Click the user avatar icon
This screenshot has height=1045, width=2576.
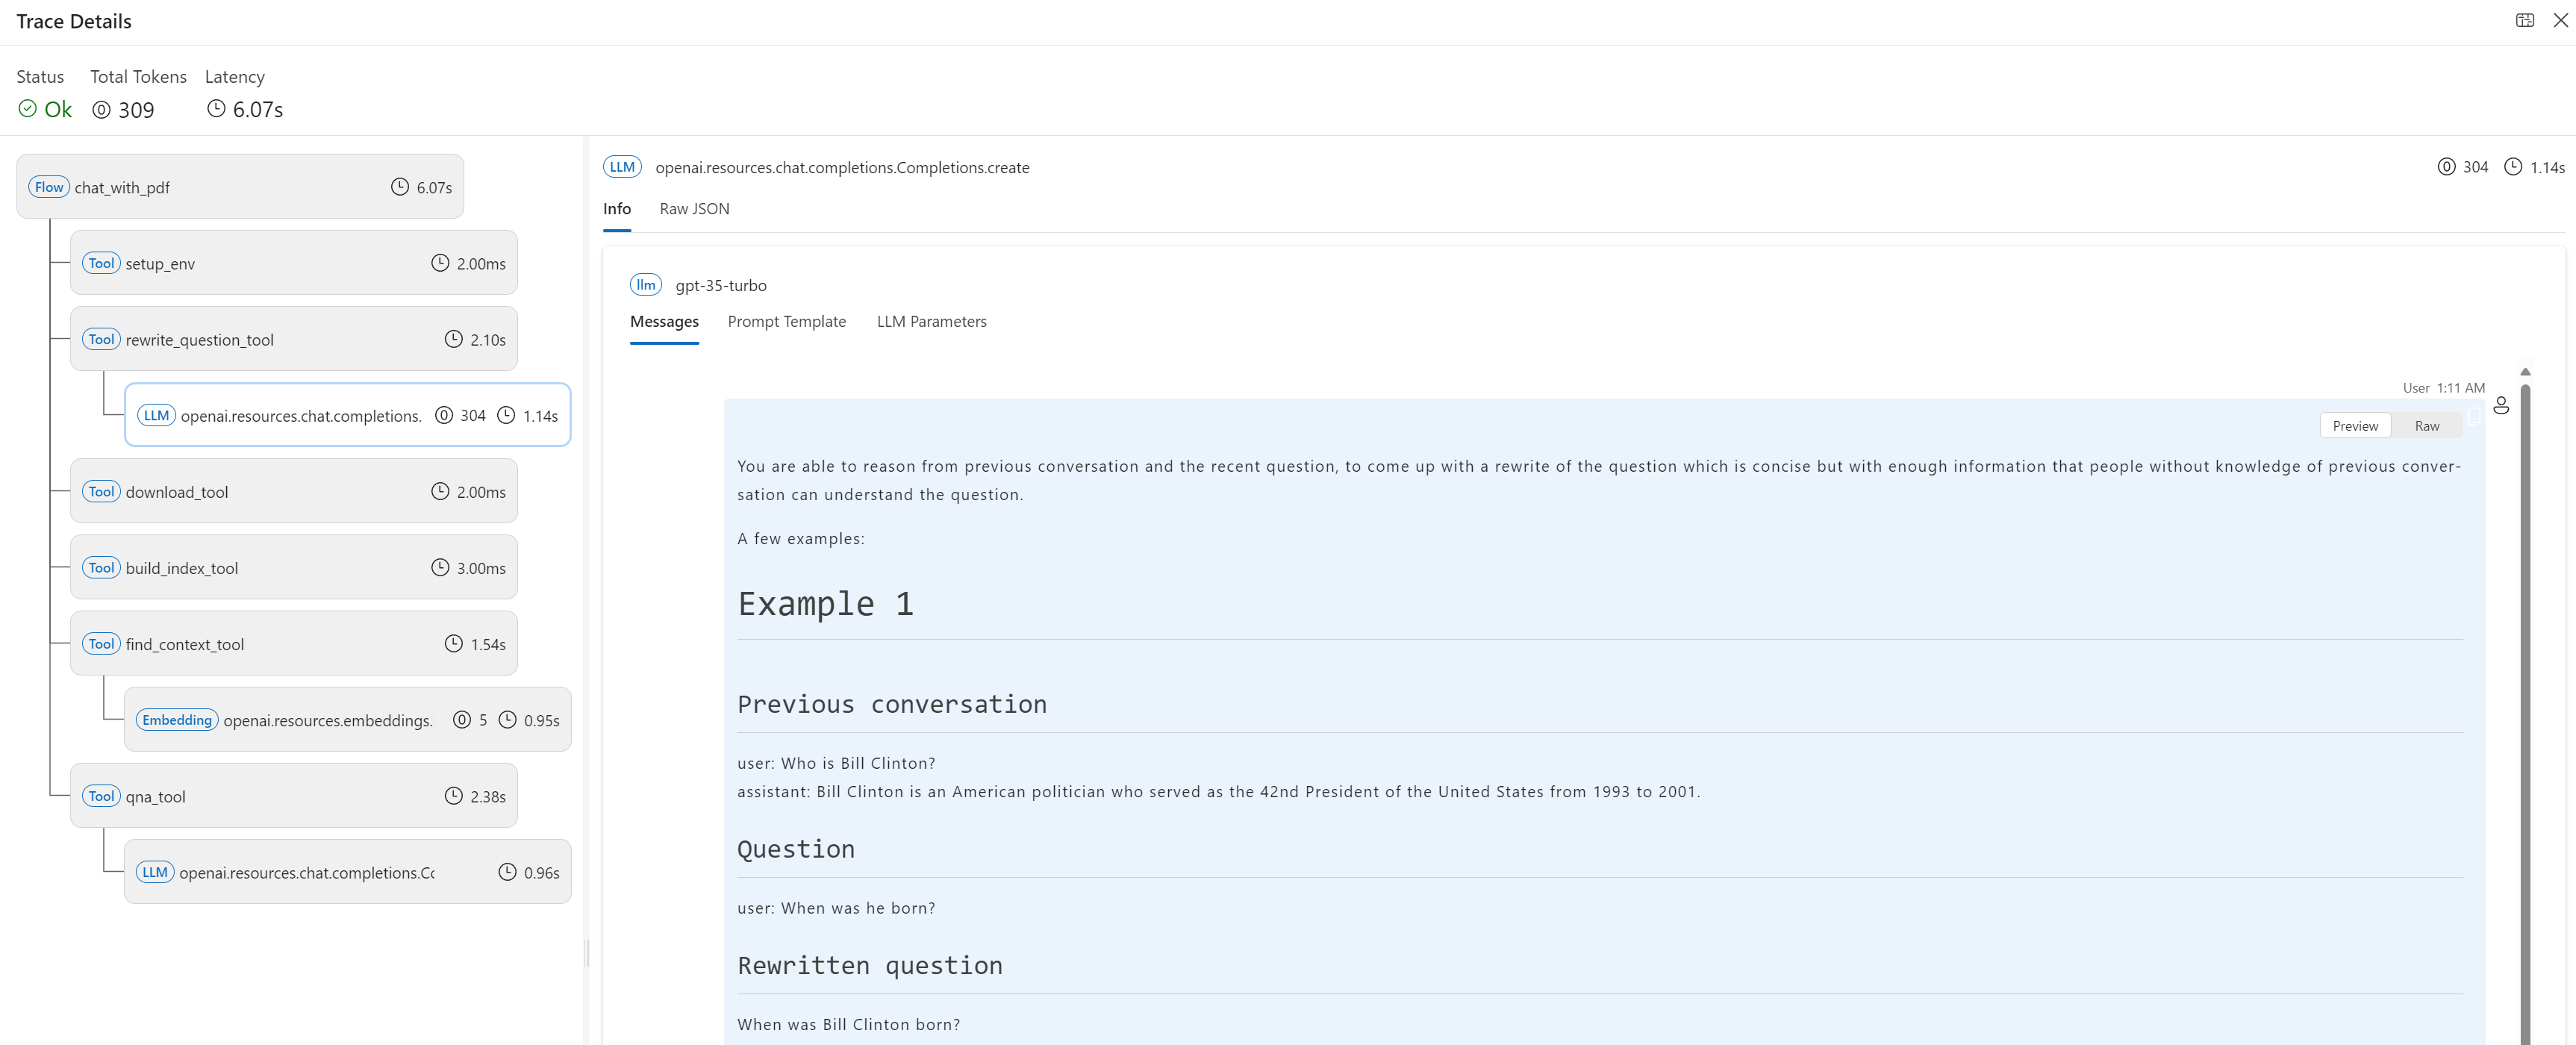click(2501, 405)
